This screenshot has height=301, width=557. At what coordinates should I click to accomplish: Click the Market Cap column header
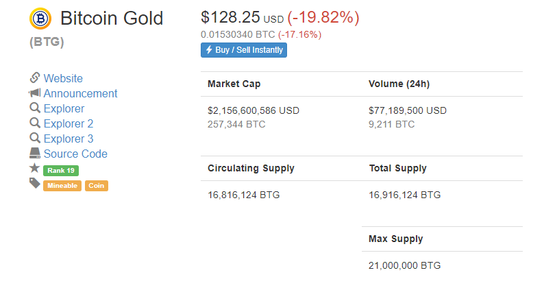(234, 84)
